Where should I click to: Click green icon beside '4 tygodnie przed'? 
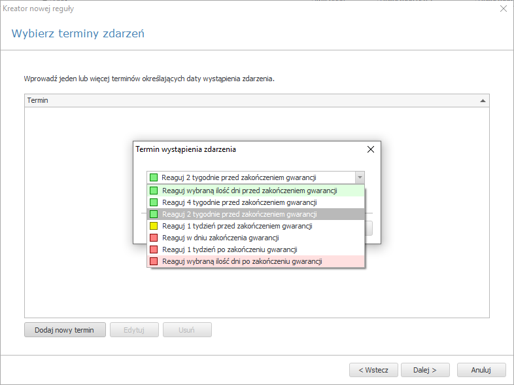pos(154,202)
